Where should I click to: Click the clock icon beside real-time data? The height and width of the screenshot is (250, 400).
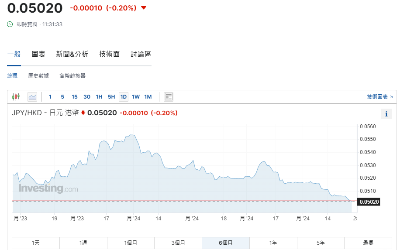coord(10,24)
